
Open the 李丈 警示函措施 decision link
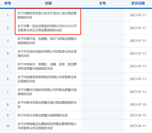coord(43,115)
